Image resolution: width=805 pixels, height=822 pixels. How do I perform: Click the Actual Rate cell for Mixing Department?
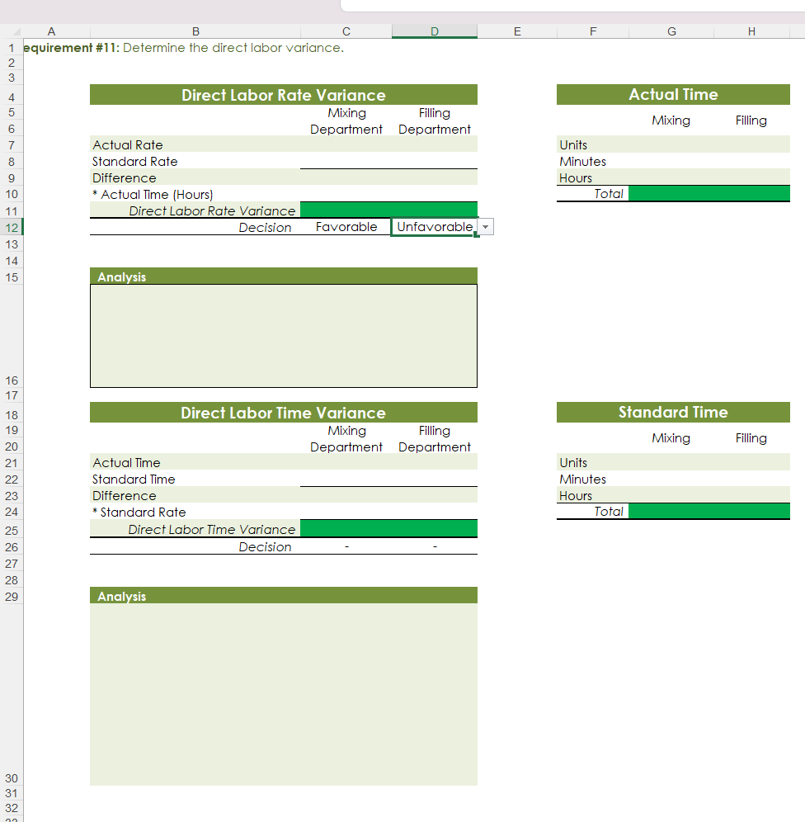click(x=346, y=144)
